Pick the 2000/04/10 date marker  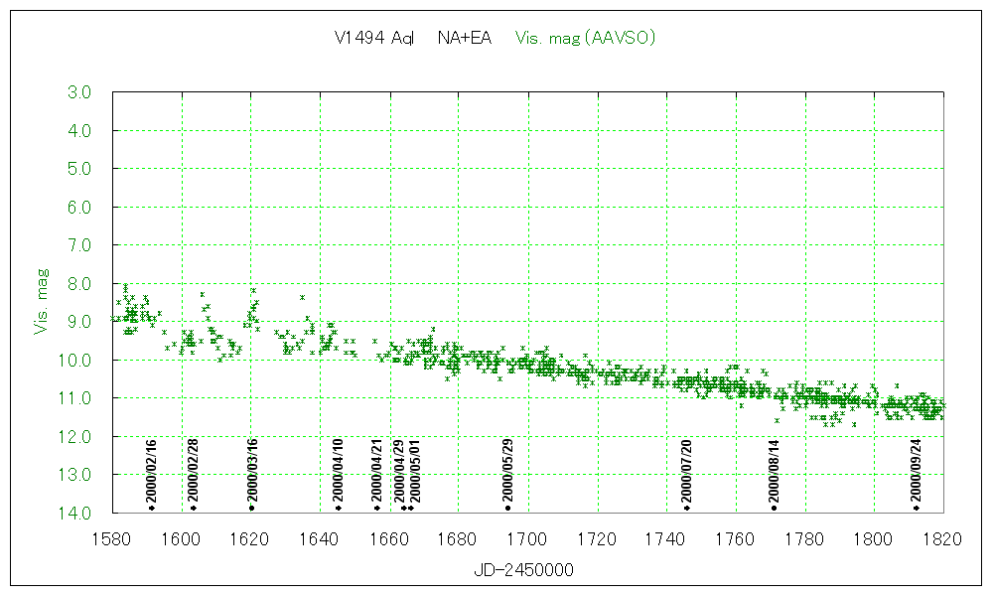point(339,473)
